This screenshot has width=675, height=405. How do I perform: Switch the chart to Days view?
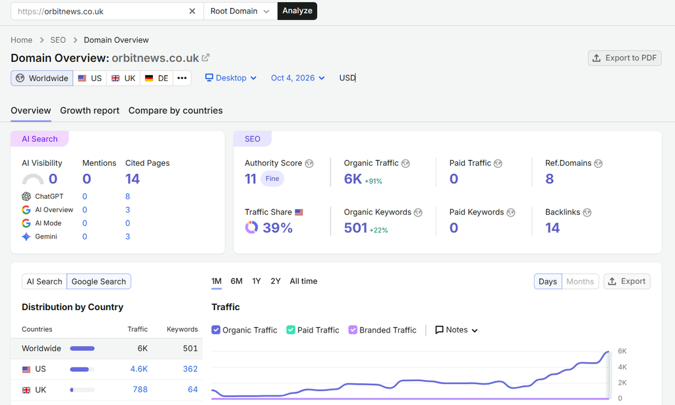coord(548,282)
